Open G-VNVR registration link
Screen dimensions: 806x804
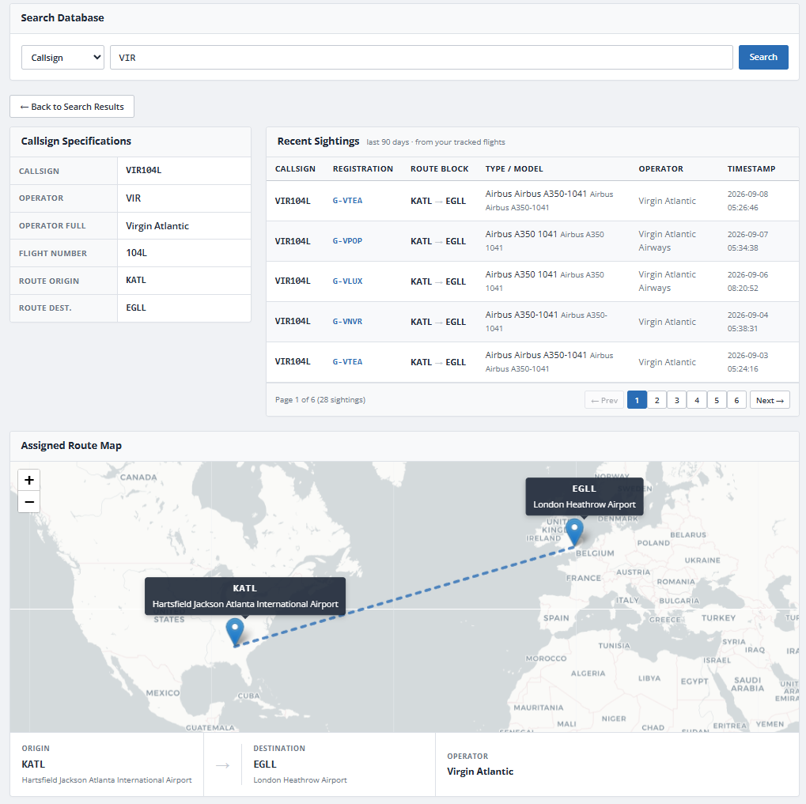tap(347, 322)
